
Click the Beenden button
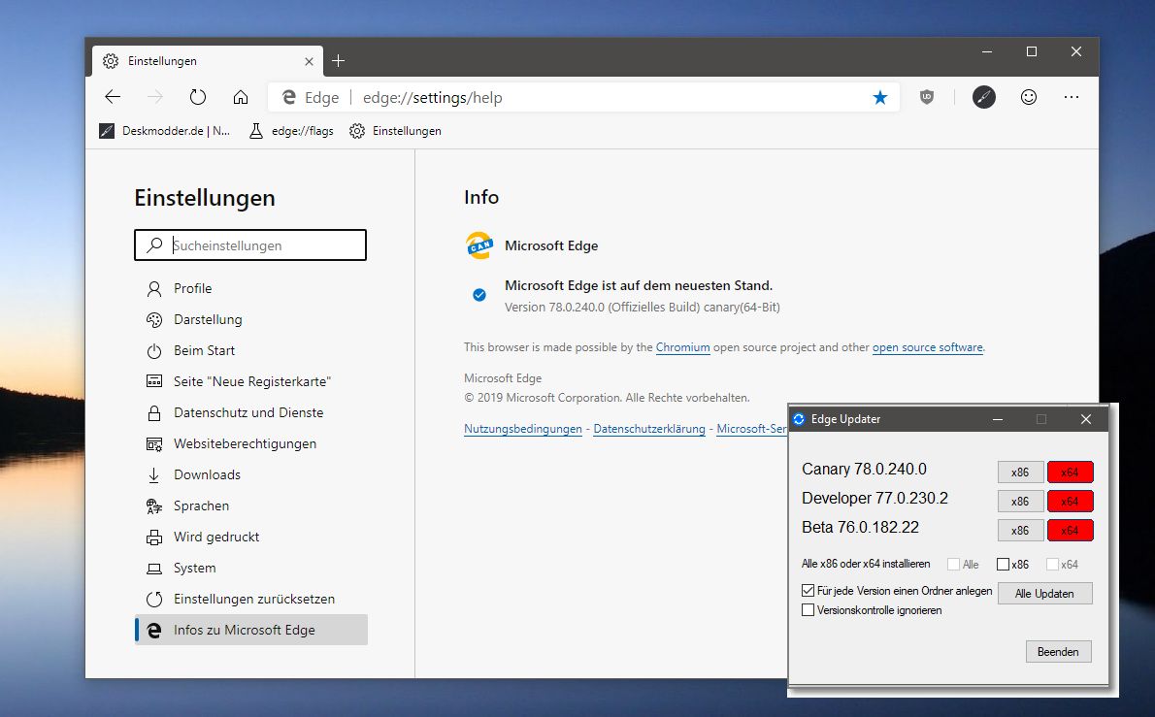click(x=1058, y=651)
